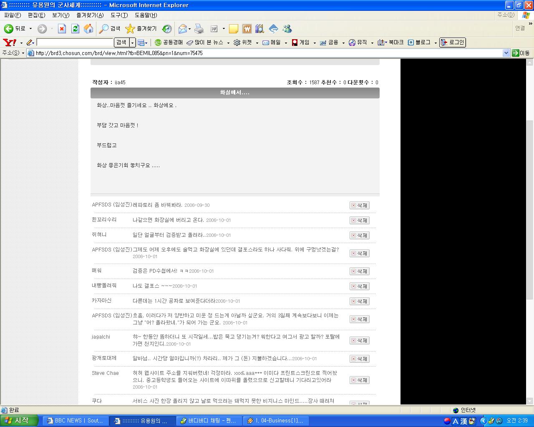Screen dimensions: 534x427
Task: Open 위젯 toolbar item
Action: (x=243, y=43)
